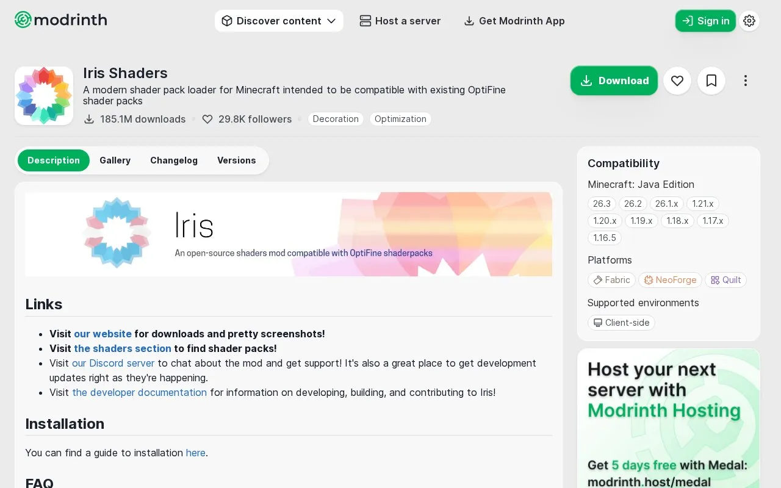This screenshot has width=781, height=488.
Task: Save project with the bookmark icon
Action: tap(711, 81)
